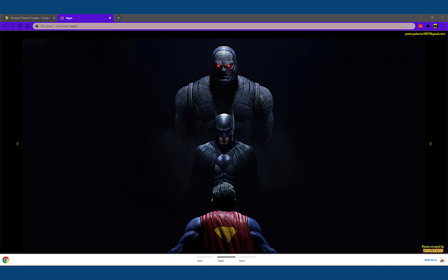Reload the current page

click(x=20, y=26)
